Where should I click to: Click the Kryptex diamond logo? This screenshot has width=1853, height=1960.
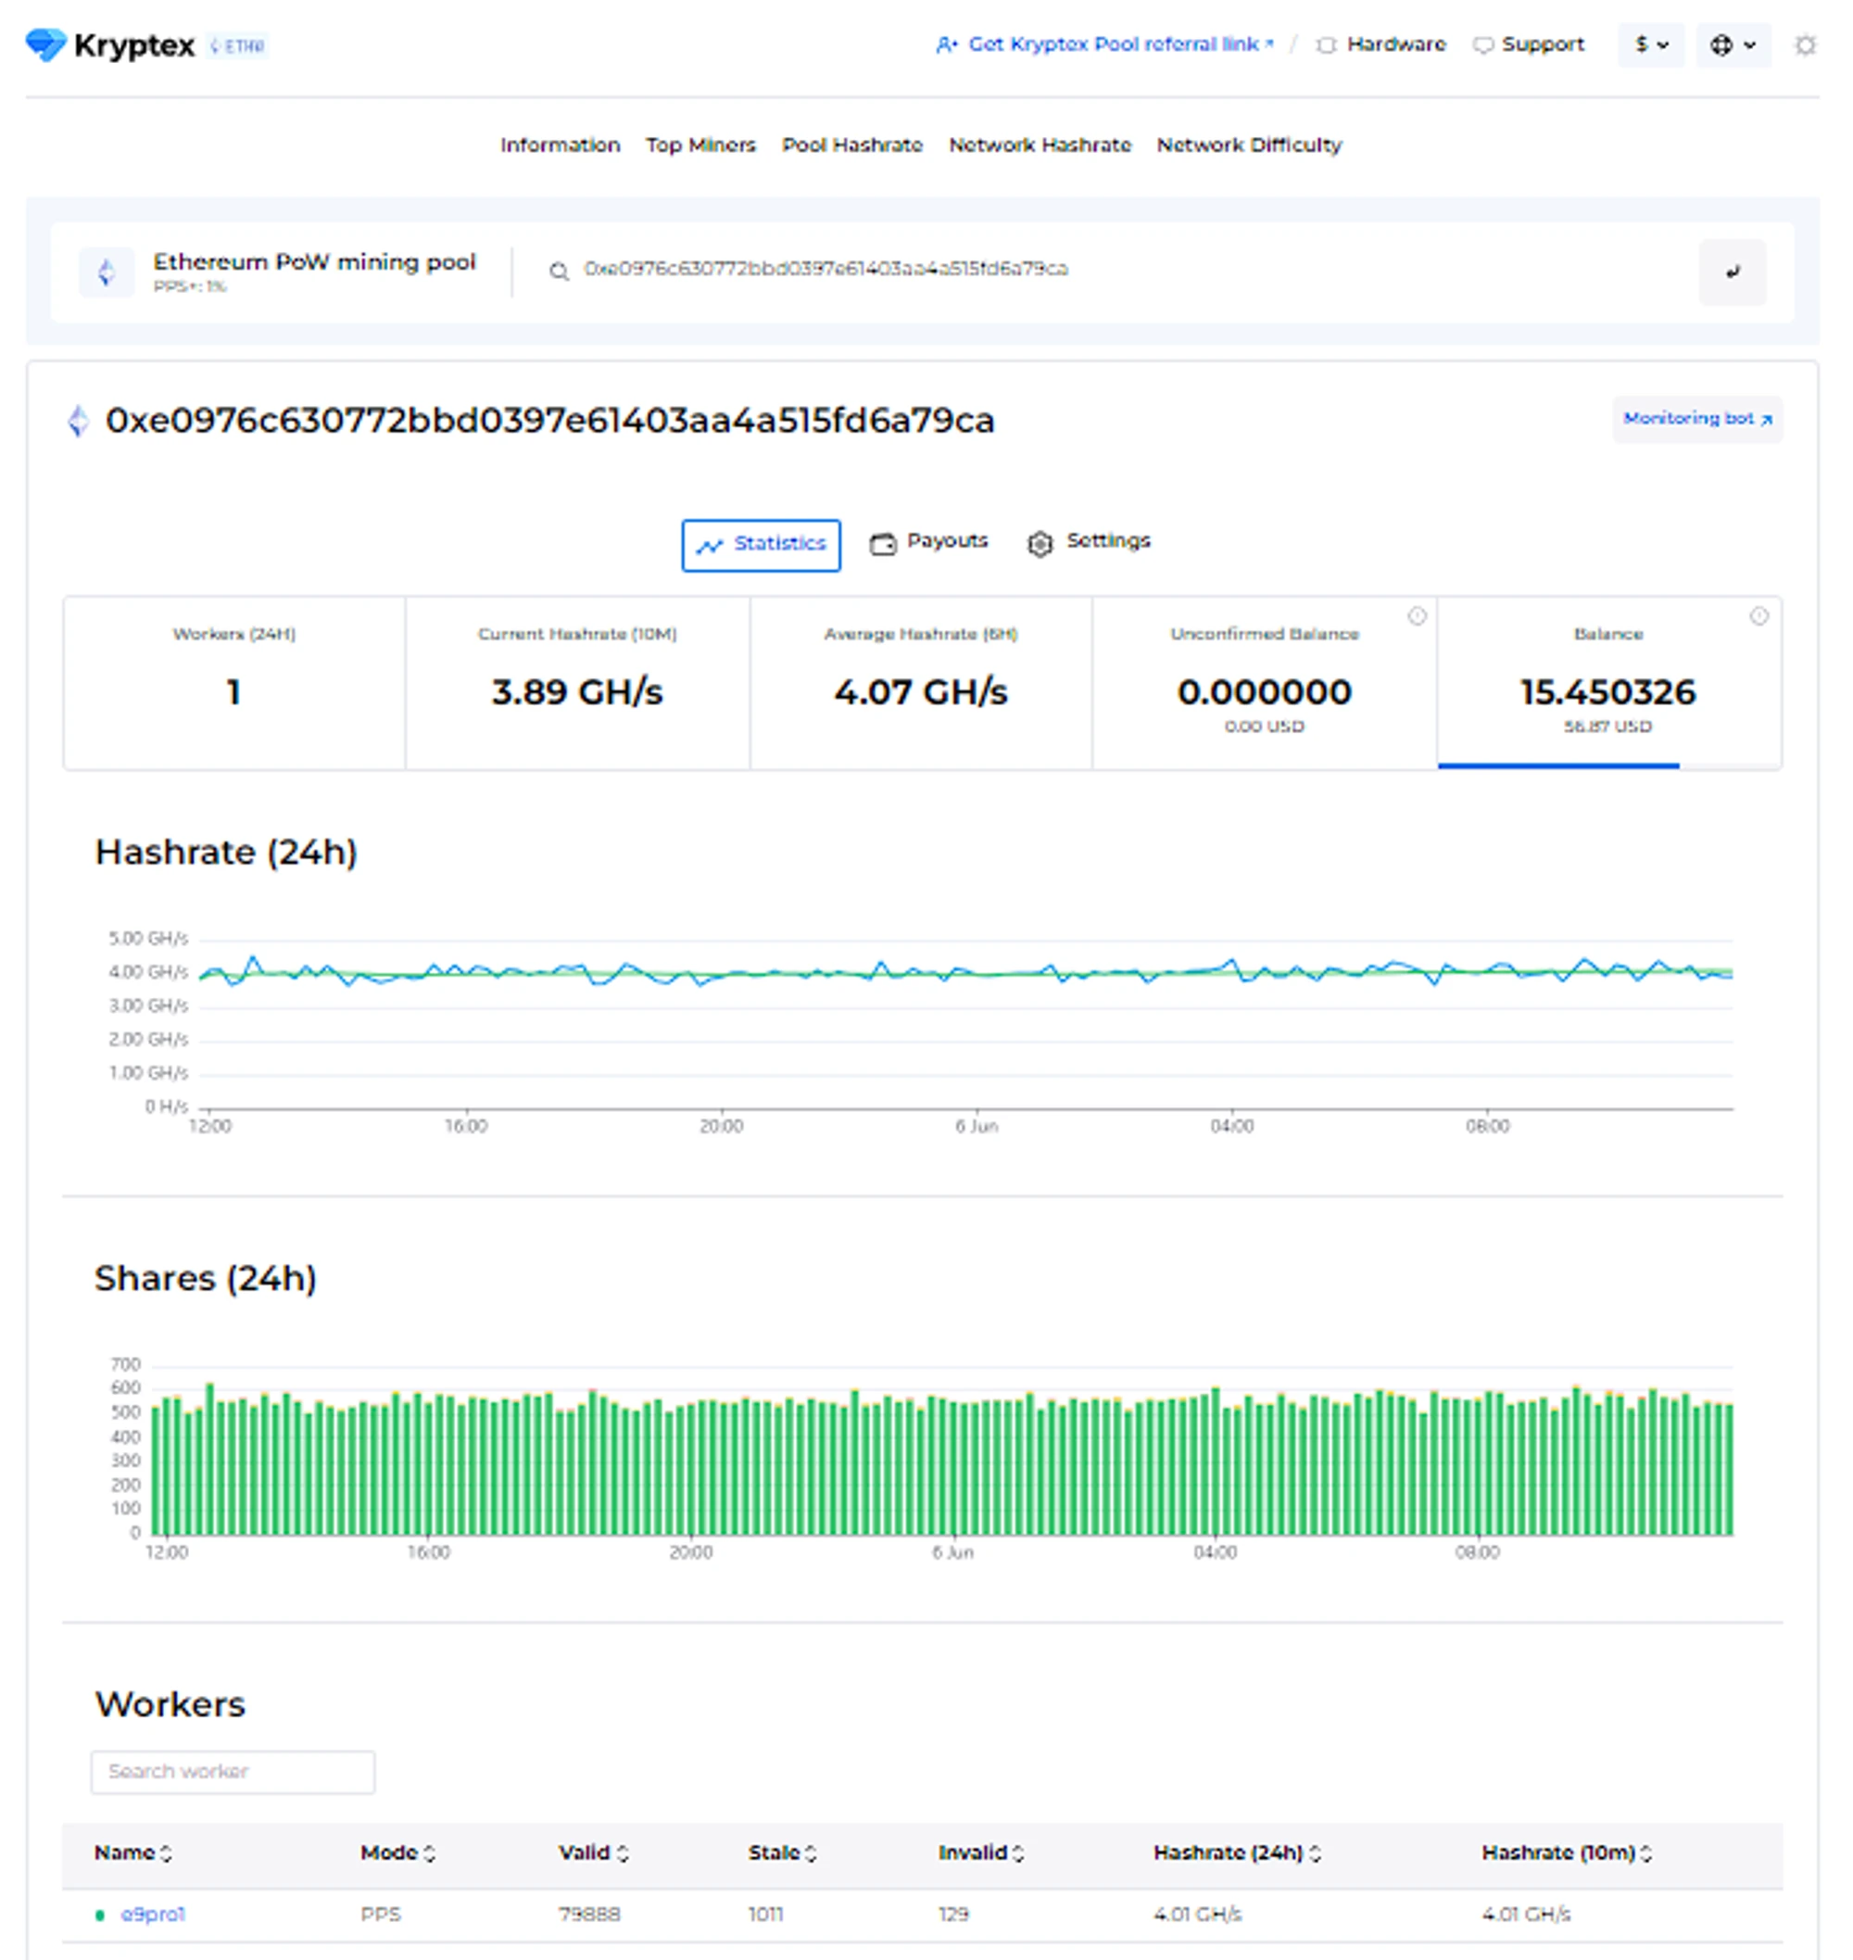click(x=45, y=44)
